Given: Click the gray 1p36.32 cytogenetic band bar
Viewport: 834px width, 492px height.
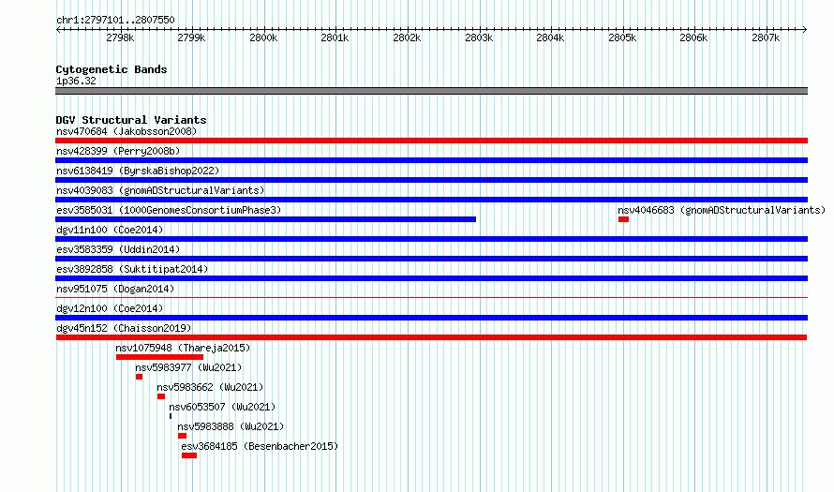Looking at the screenshot, I should tap(431, 91).
